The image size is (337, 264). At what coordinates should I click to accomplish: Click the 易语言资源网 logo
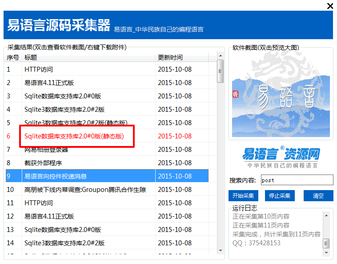[281, 157]
